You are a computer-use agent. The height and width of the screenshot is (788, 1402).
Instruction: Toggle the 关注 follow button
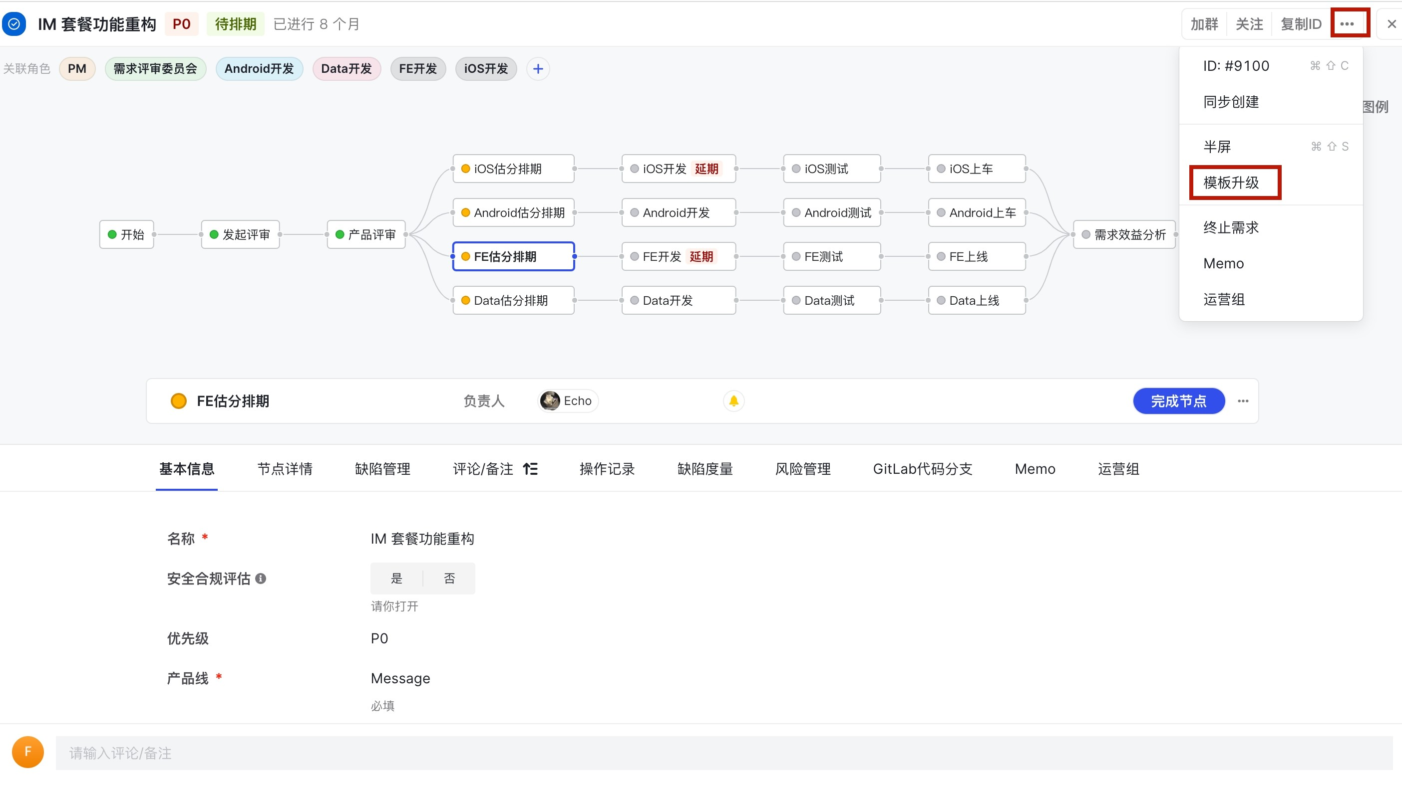click(x=1249, y=24)
